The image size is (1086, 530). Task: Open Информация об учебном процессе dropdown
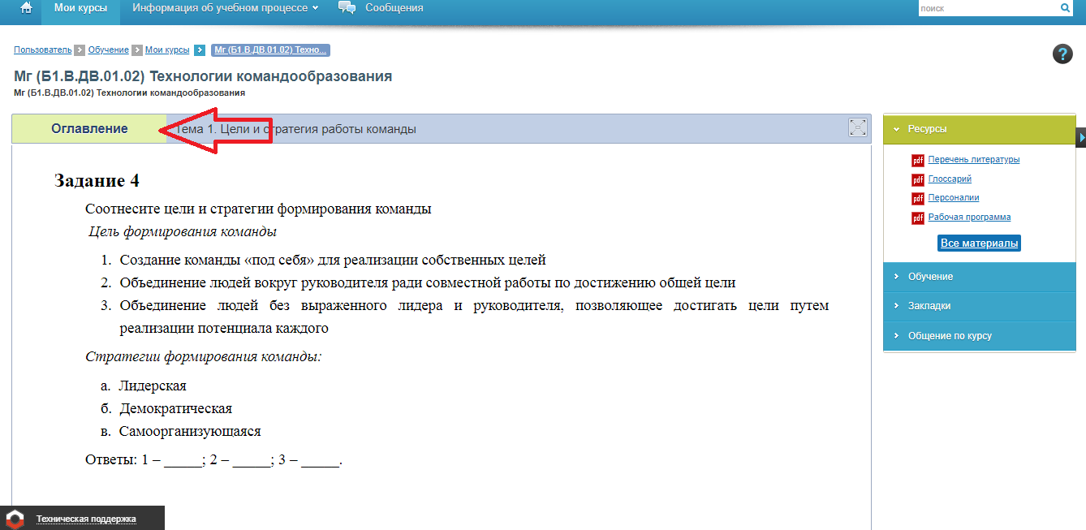225,8
